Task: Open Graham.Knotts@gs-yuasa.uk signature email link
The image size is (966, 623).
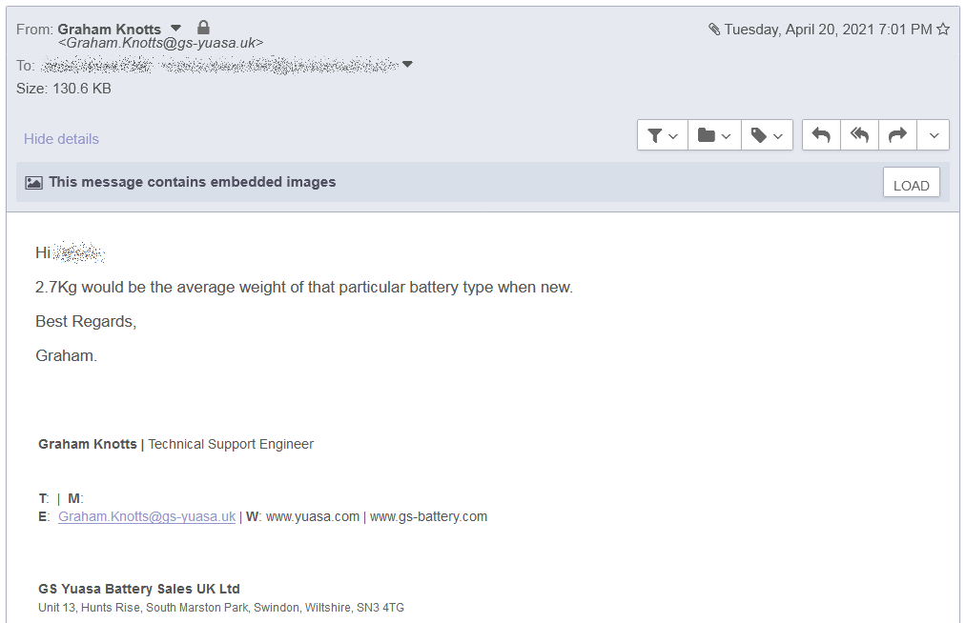Action: (147, 516)
